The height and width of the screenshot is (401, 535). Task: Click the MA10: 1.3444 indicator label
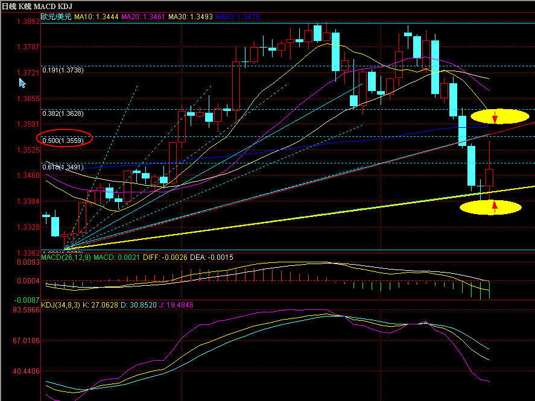coord(97,17)
